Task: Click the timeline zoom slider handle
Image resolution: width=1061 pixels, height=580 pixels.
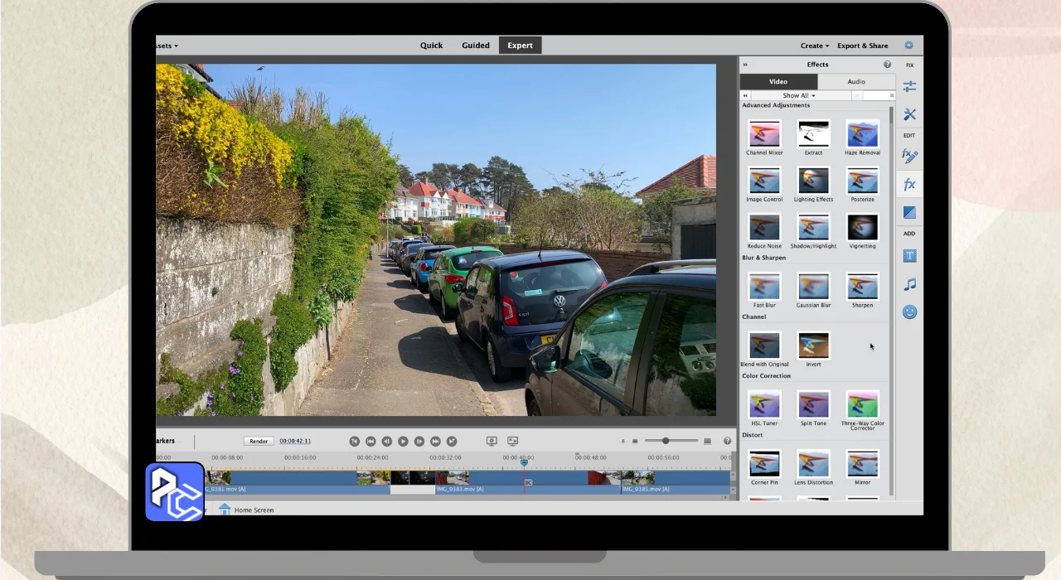Action: [665, 441]
